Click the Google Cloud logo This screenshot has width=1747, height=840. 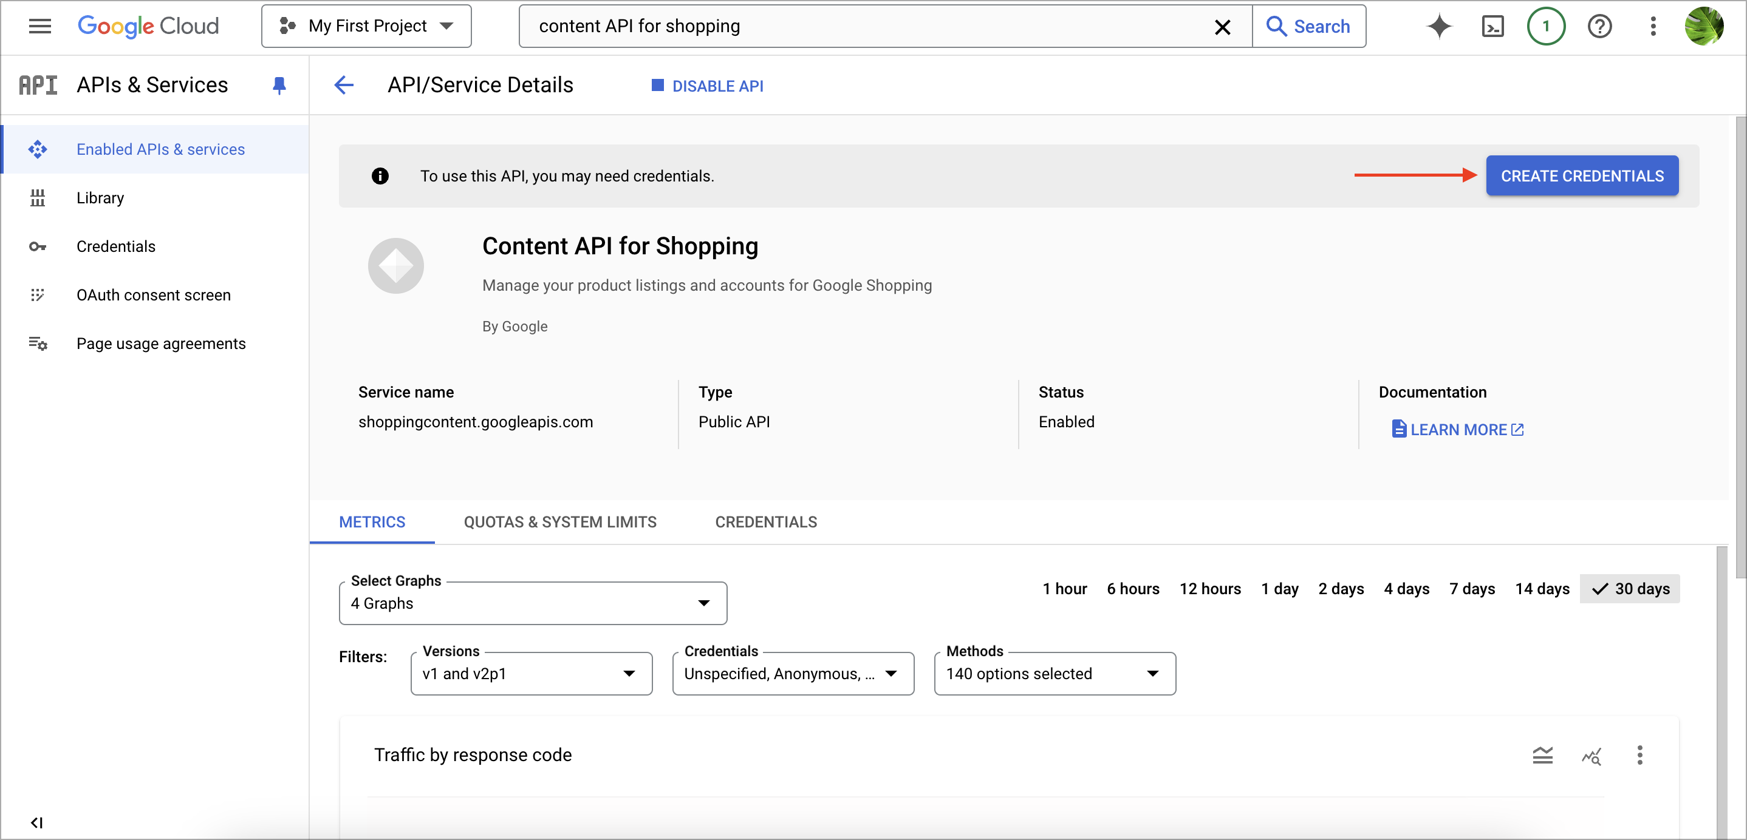(x=148, y=27)
